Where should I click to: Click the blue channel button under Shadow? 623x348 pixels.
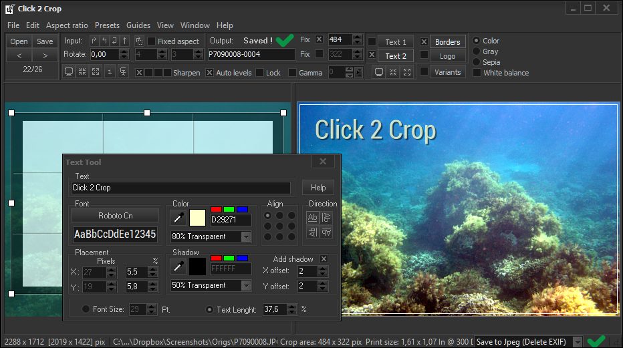[x=242, y=258]
